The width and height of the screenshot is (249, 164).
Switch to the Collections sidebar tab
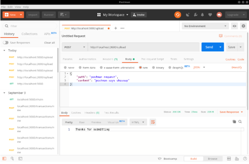click(x=30, y=34)
